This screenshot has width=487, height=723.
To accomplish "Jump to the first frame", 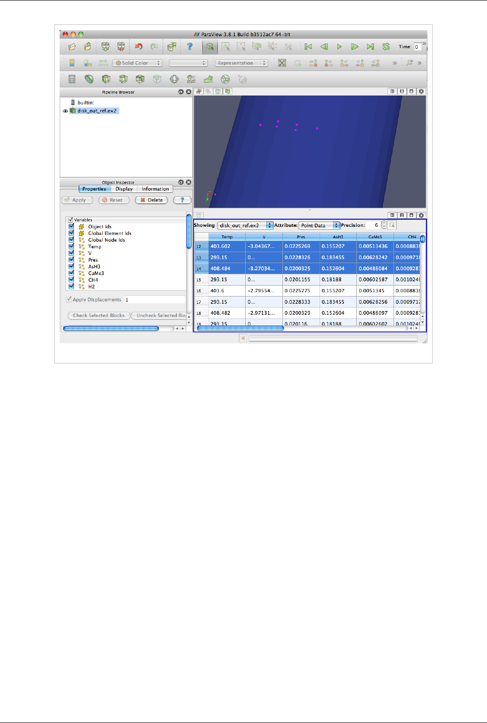I will click(x=308, y=47).
